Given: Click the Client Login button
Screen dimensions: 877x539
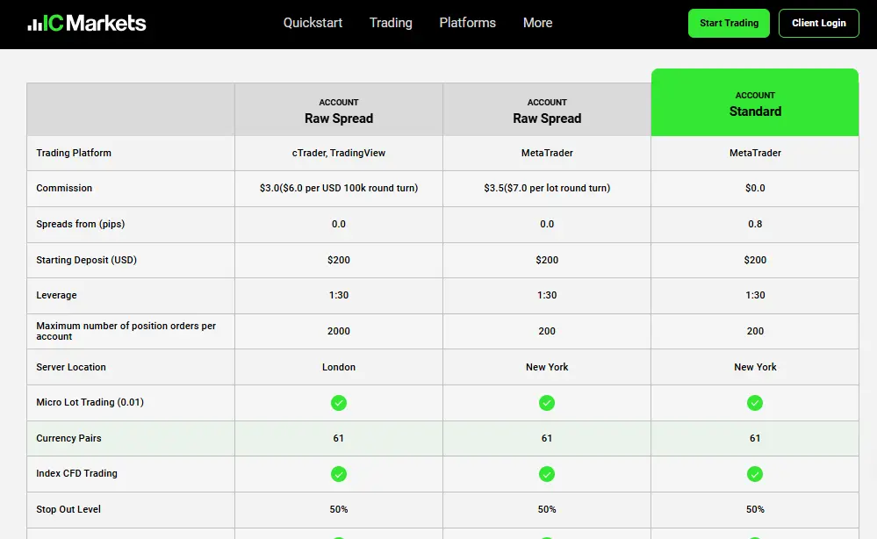Looking at the screenshot, I should (819, 23).
